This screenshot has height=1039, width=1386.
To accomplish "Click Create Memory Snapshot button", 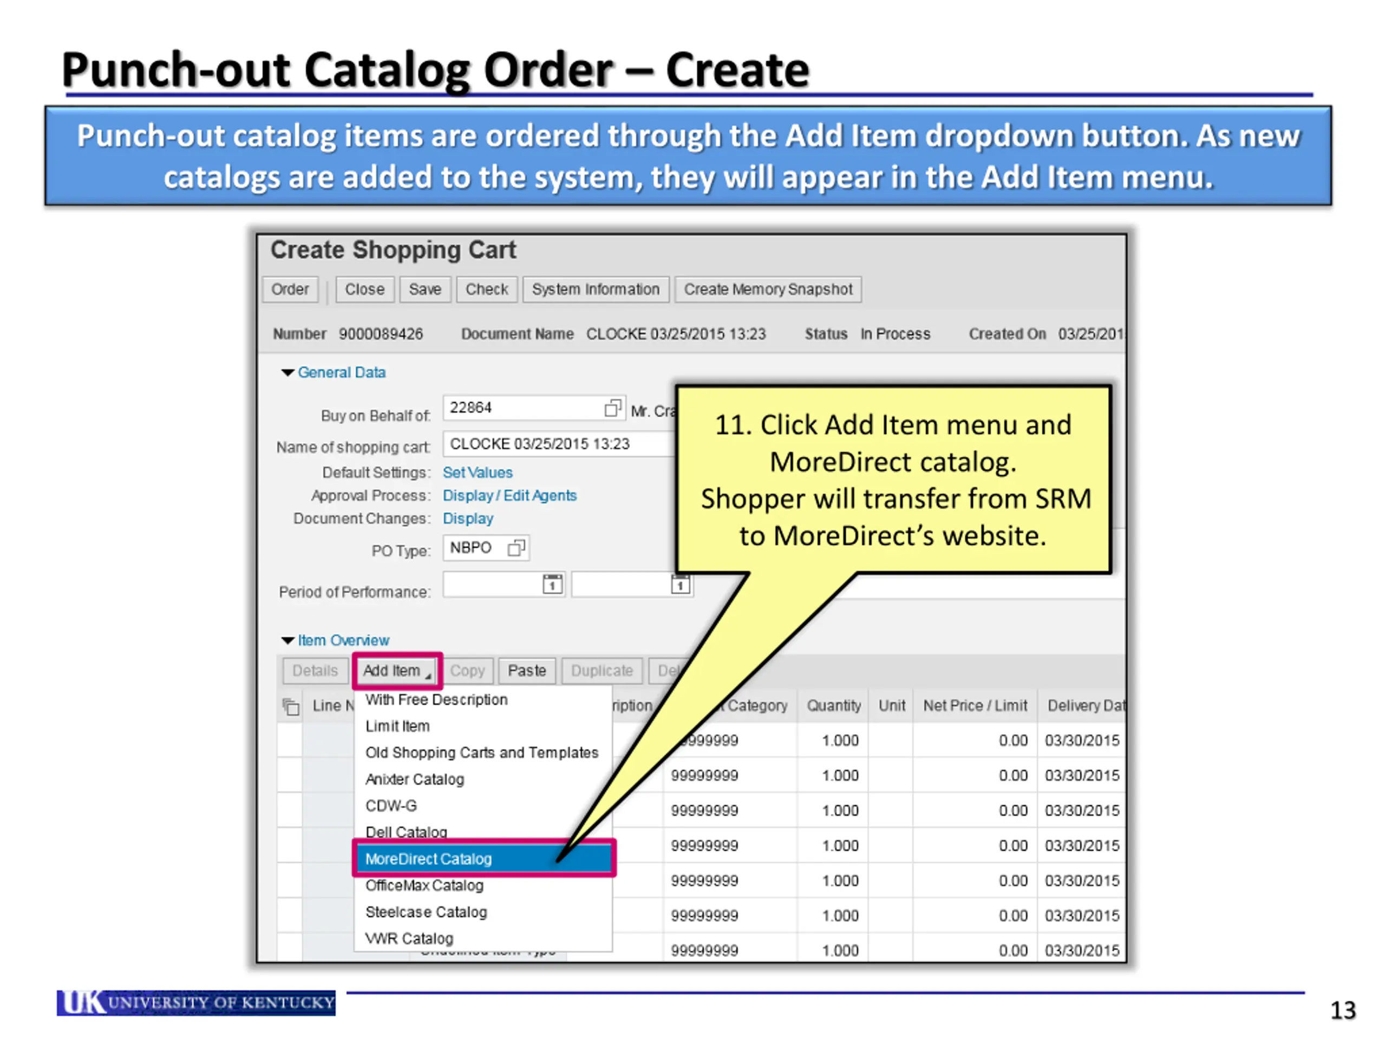I will click(768, 290).
